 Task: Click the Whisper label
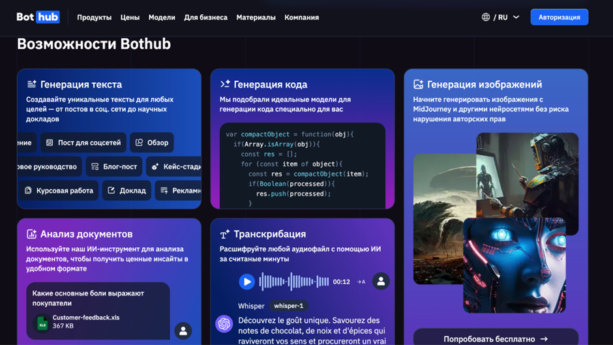pyautogui.click(x=251, y=306)
